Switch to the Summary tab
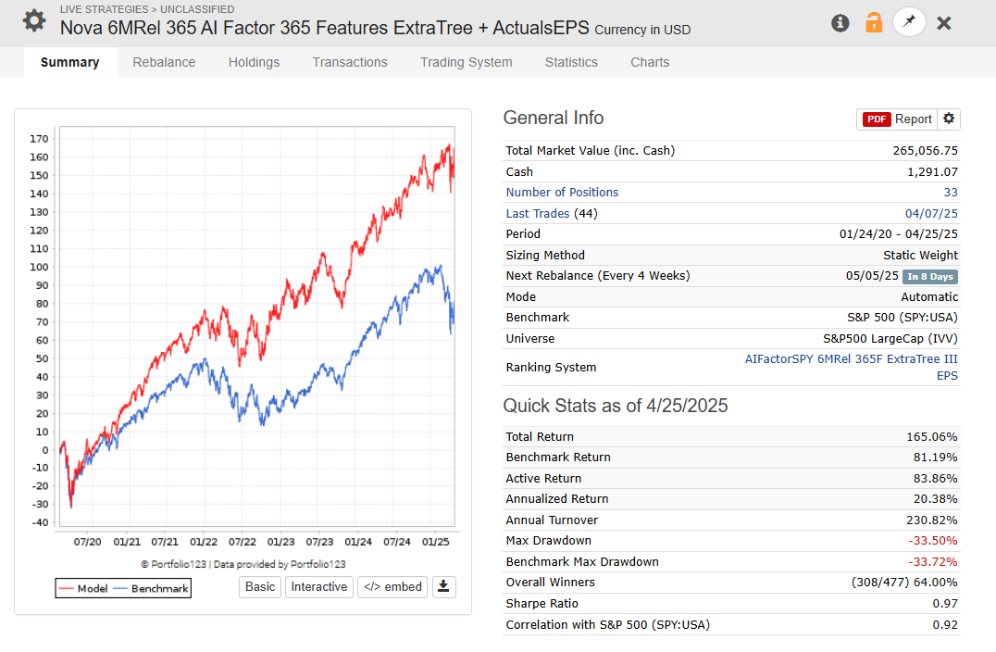This screenshot has height=652, width=996. tap(69, 62)
